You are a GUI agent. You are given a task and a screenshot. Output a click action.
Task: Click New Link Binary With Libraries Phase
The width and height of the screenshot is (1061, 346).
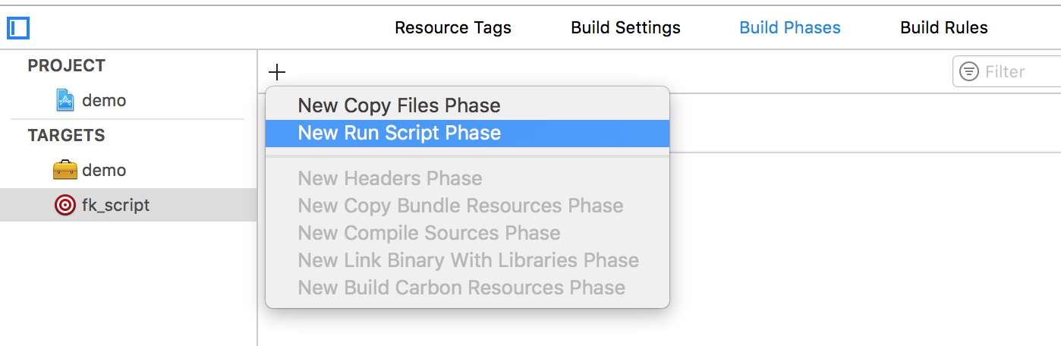point(468,260)
